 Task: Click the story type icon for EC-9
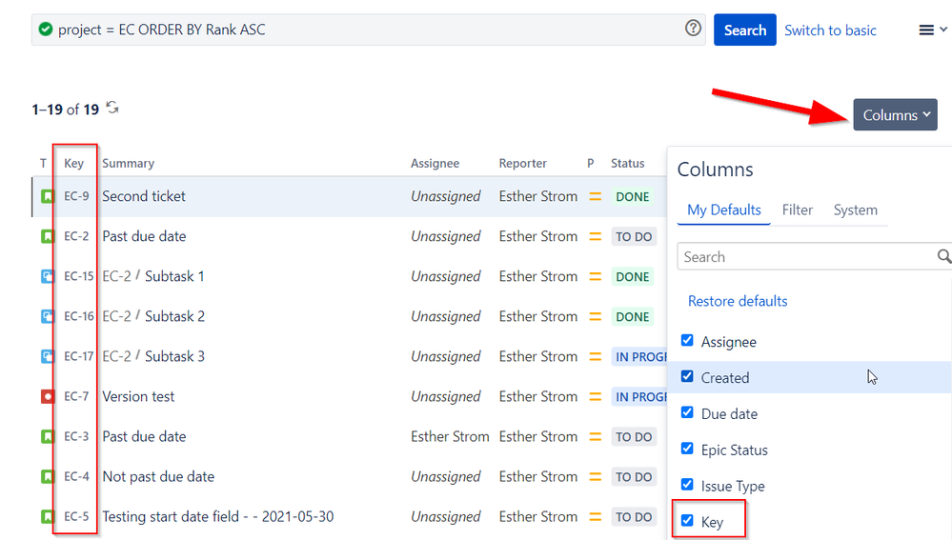coord(48,196)
